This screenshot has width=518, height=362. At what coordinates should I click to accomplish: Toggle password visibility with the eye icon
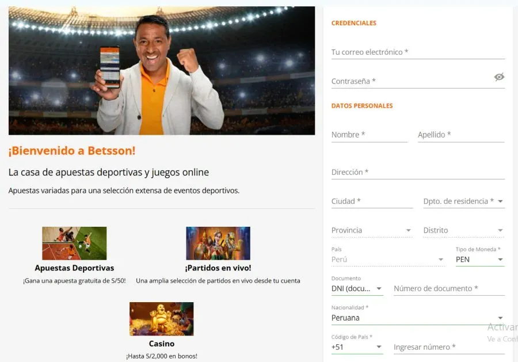[x=499, y=77]
